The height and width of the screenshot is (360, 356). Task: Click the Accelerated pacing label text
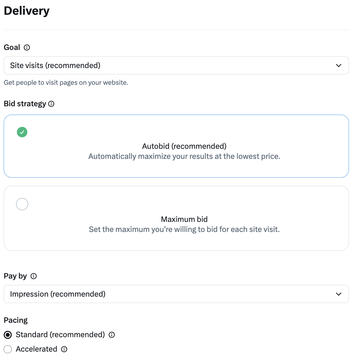(x=36, y=349)
